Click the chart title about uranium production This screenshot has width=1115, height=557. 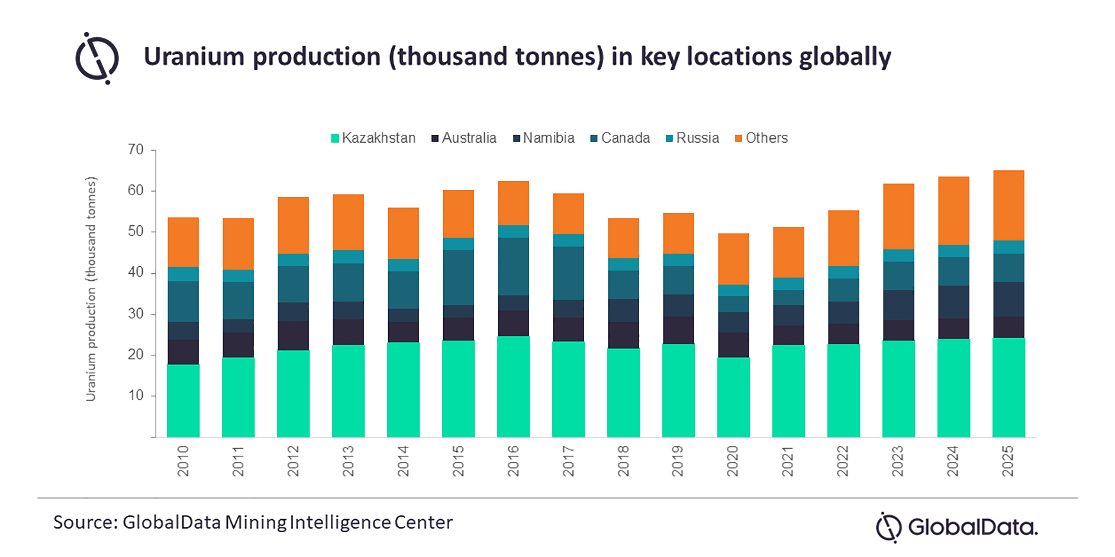tap(517, 57)
